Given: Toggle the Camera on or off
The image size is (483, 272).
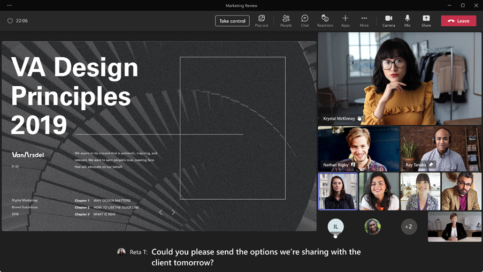Looking at the screenshot, I should (388, 21).
